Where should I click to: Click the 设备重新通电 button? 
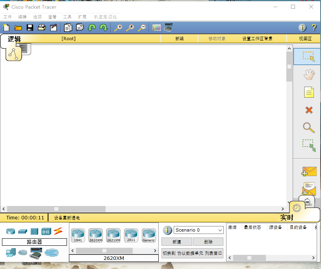pos(67,218)
